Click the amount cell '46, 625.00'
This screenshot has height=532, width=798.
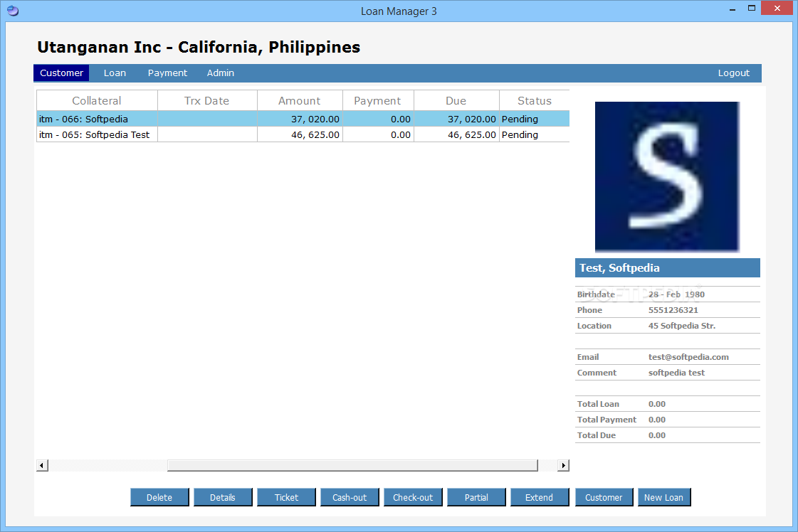[x=300, y=135]
